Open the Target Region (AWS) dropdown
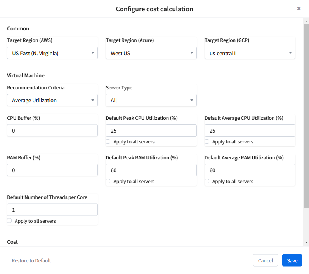309x274 pixels. click(52, 53)
